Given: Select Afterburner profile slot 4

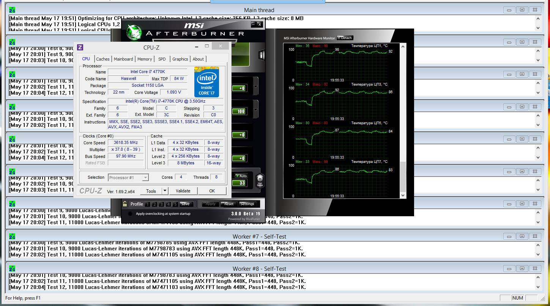Looking at the screenshot, I should [169, 204].
